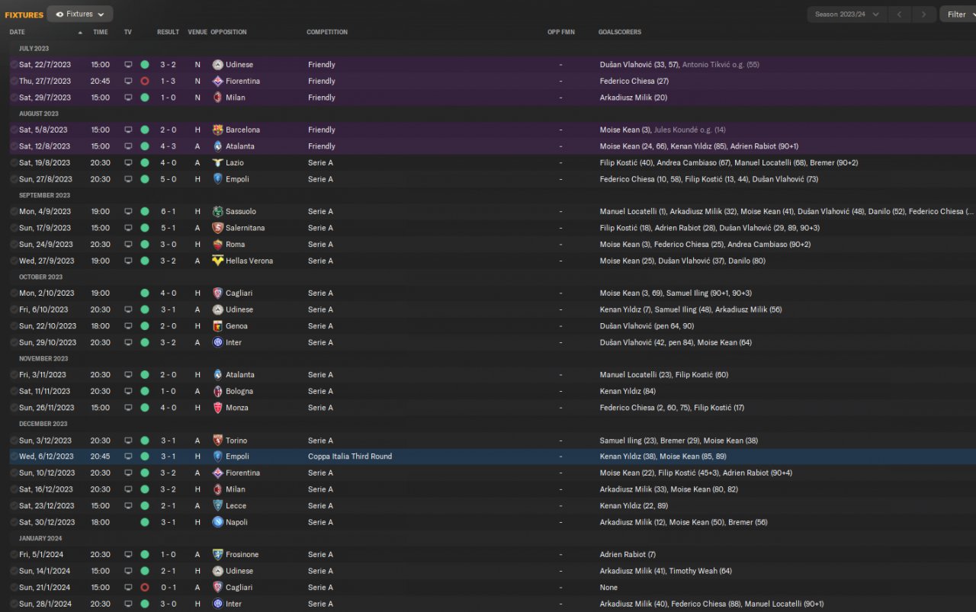Click the red loss indicator for Cagliari away
The height and width of the screenshot is (612, 976).
click(x=144, y=588)
